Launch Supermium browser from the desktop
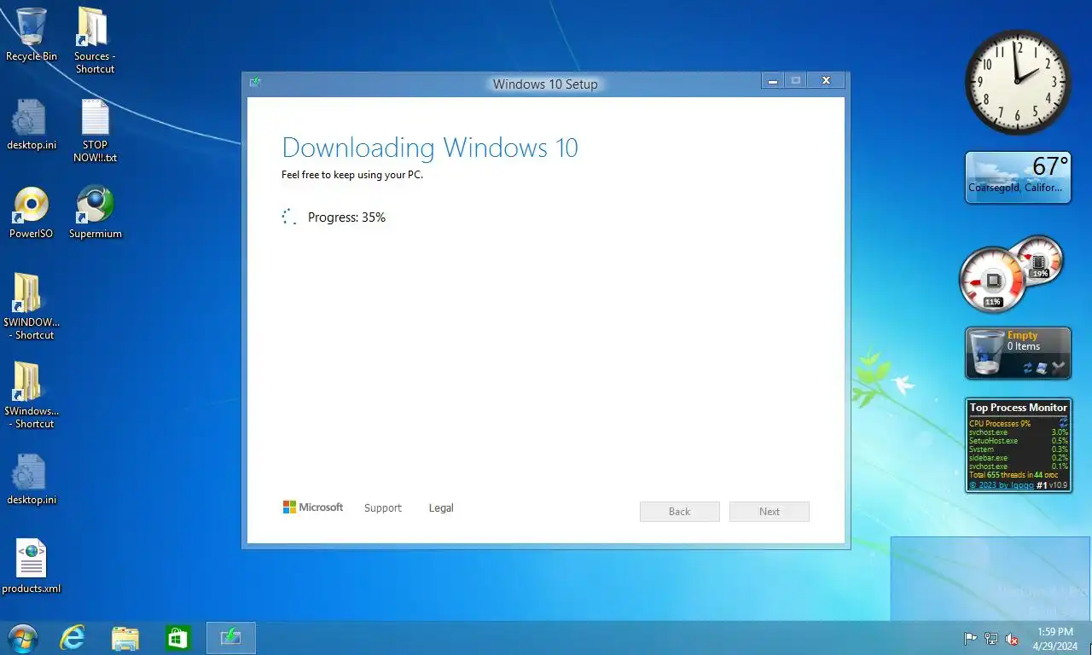Image resolution: width=1092 pixels, height=655 pixels. click(x=95, y=212)
